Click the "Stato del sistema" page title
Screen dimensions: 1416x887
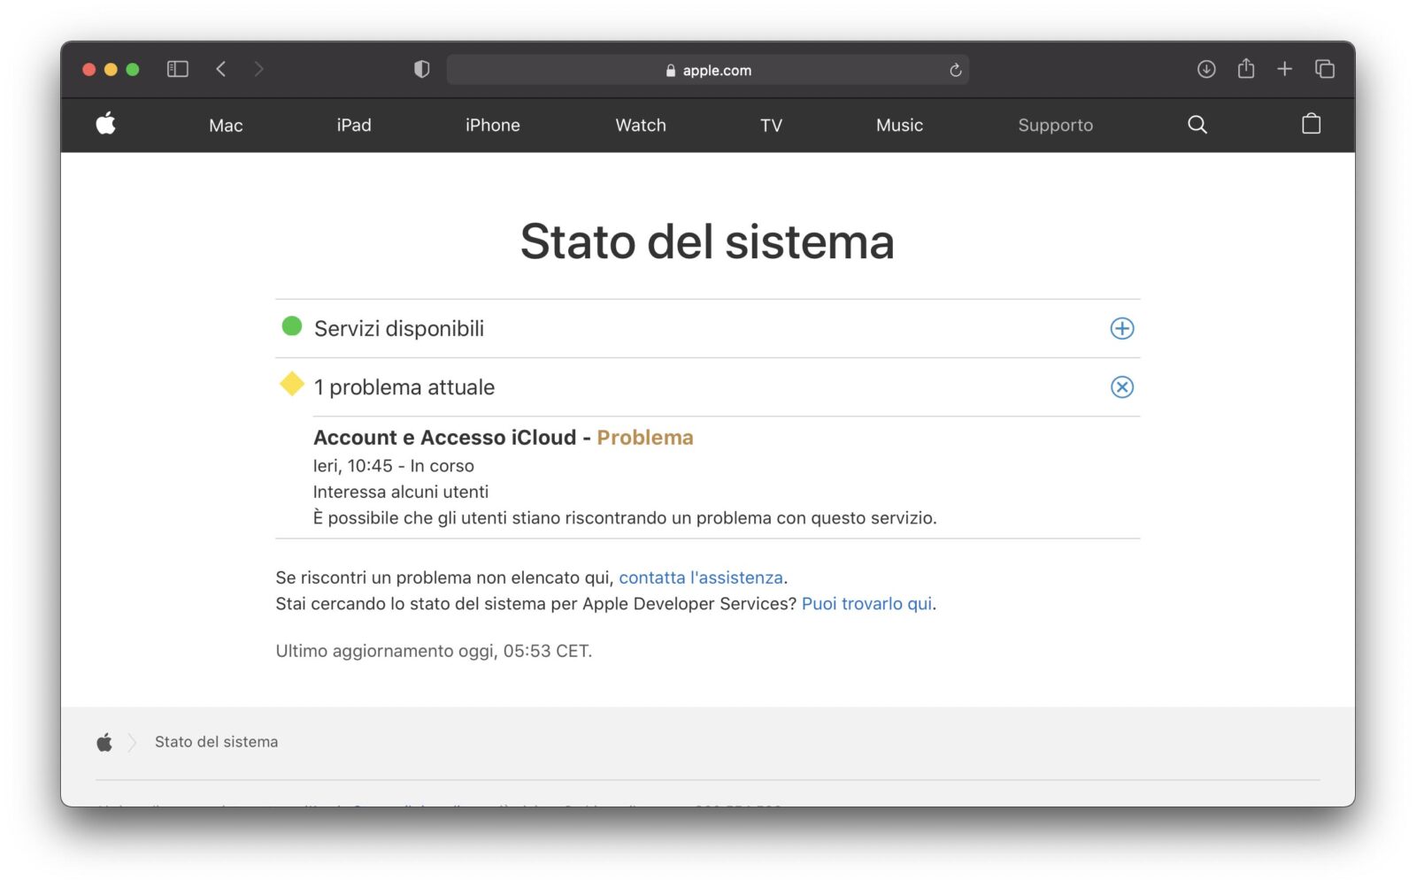tap(707, 241)
